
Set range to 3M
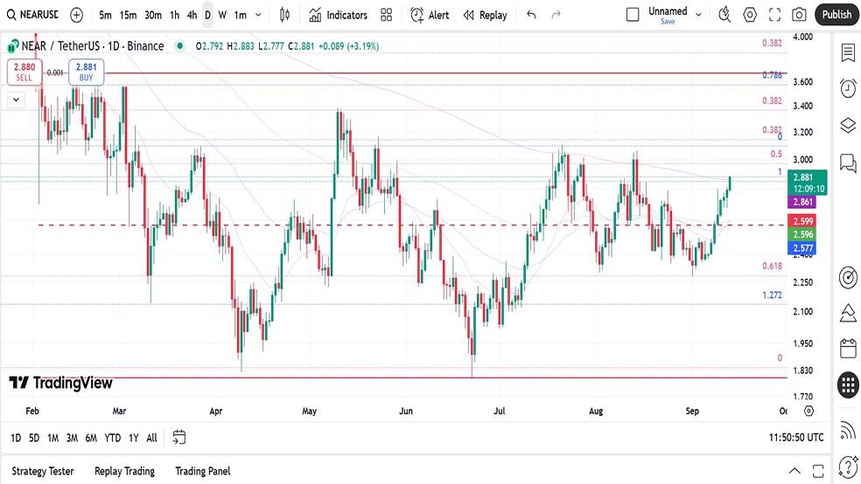coord(72,438)
